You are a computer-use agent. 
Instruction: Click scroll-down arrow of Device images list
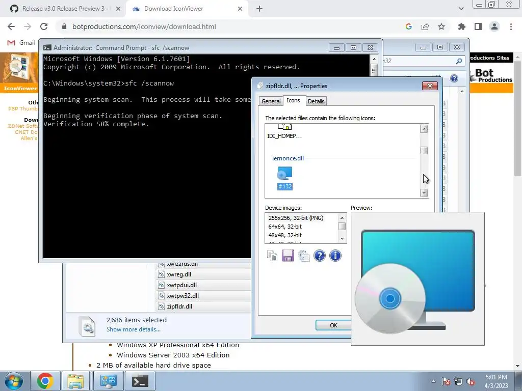click(x=342, y=239)
